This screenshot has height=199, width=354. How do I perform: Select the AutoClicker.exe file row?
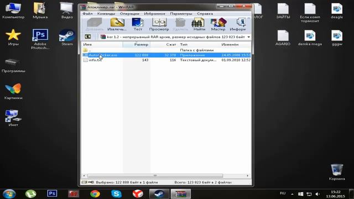pyautogui.click(x=166, y=55)
